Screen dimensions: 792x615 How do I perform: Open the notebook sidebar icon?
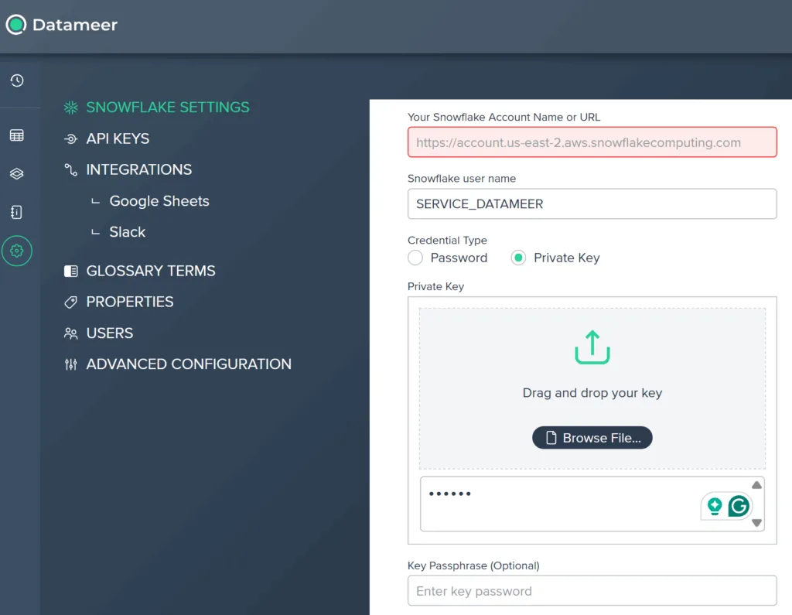[x=17, y=212]
